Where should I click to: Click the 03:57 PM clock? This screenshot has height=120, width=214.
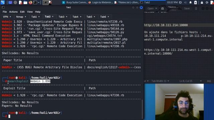point(173,2)
